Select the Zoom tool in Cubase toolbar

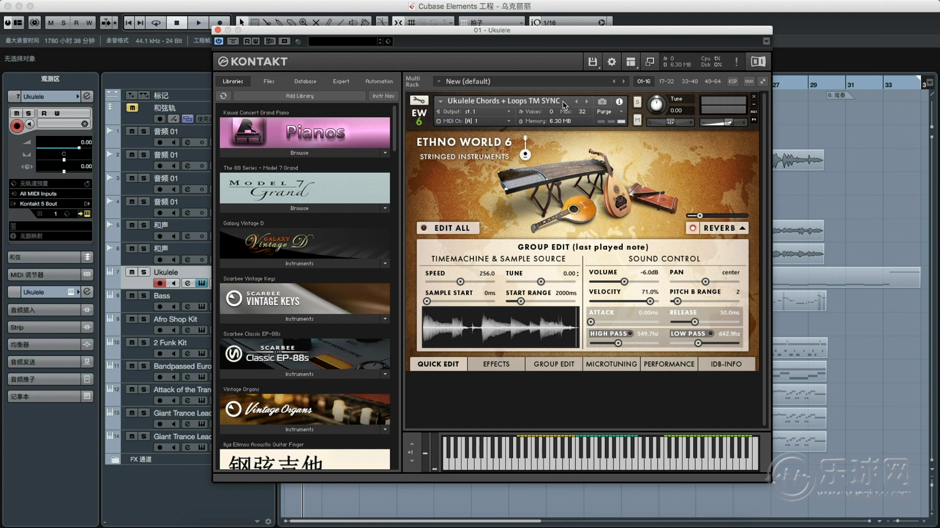(x=304, y=22)
